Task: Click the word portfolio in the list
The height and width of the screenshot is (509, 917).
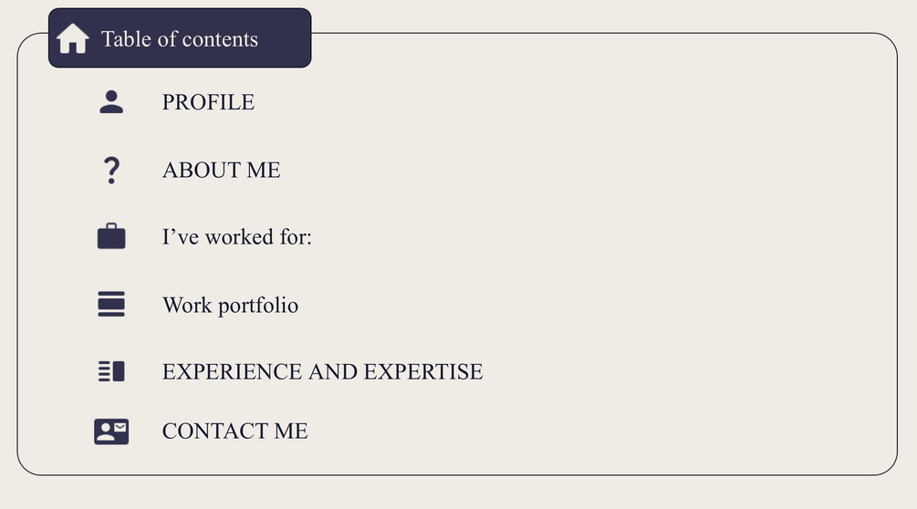Action: pos(258,306)
